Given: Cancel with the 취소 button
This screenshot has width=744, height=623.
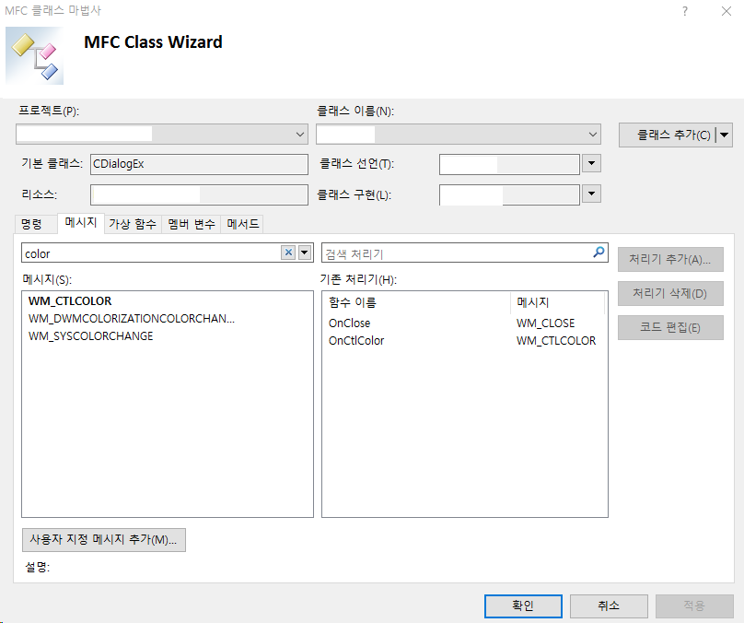Looking at the screenshot, I should tap(609, 605).
